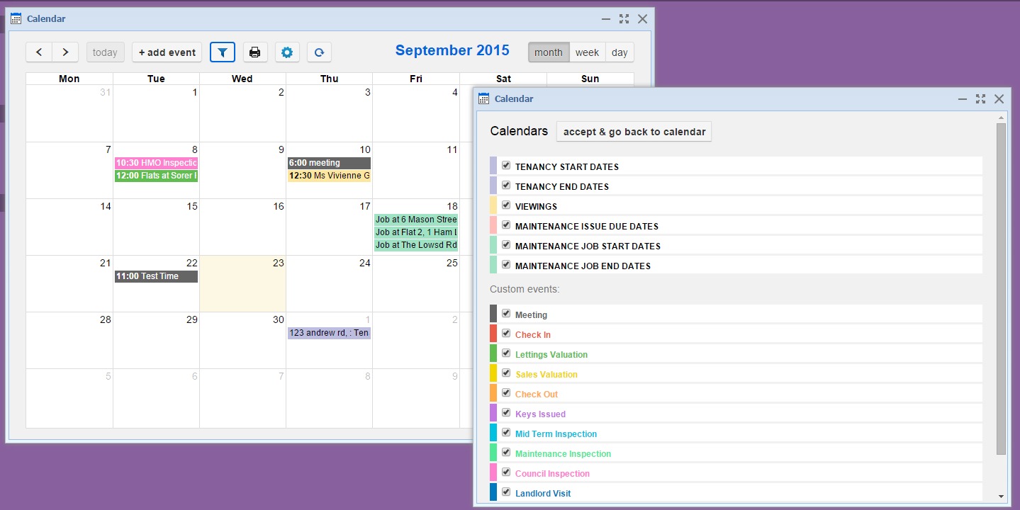Click the Check In red color swatch
1020x510 pixels.
(x=493, y=334)
